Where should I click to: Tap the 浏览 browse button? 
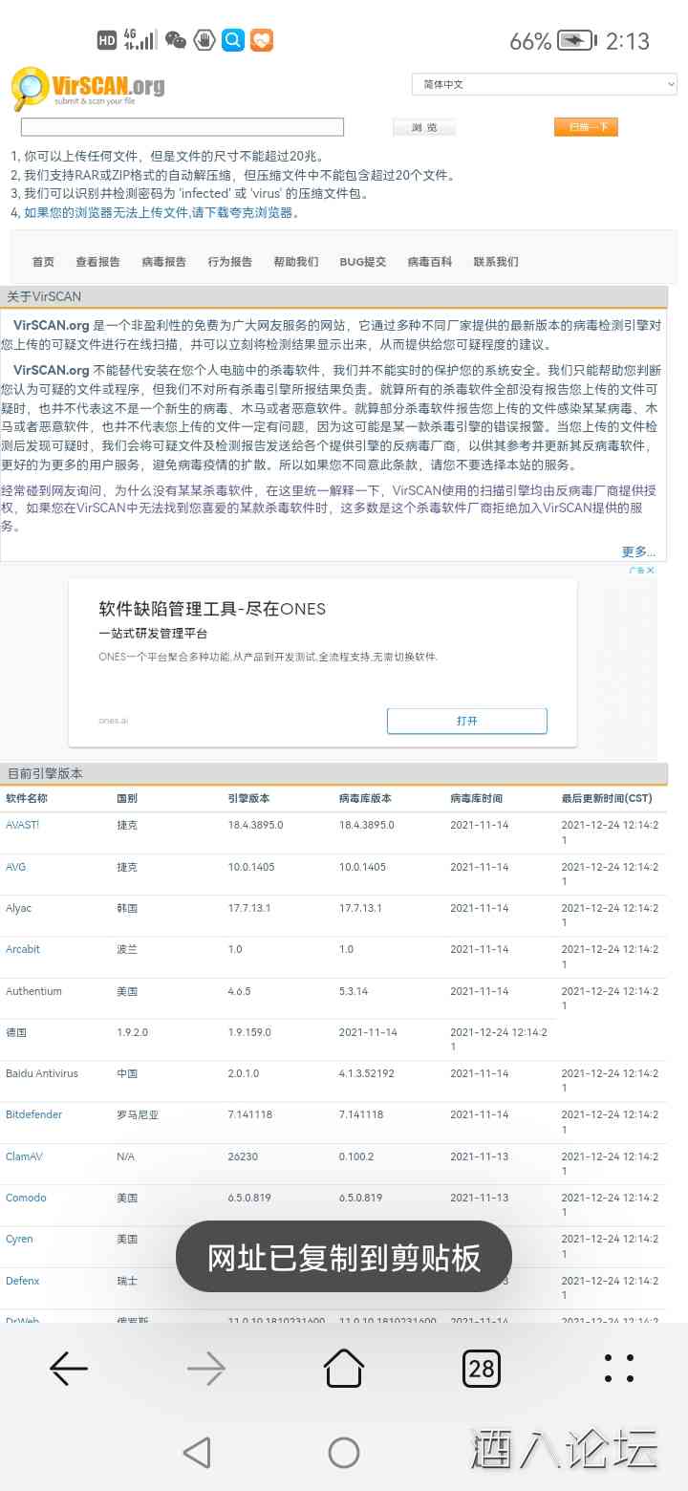pos(424,127)
